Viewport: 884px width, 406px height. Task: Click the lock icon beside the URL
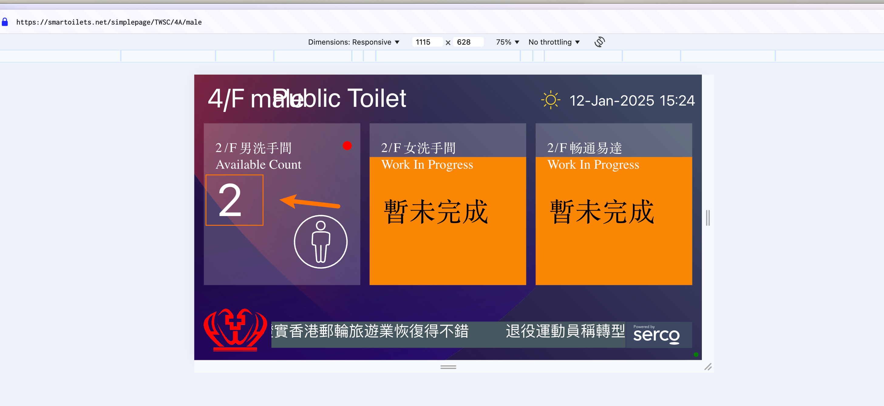5,22
